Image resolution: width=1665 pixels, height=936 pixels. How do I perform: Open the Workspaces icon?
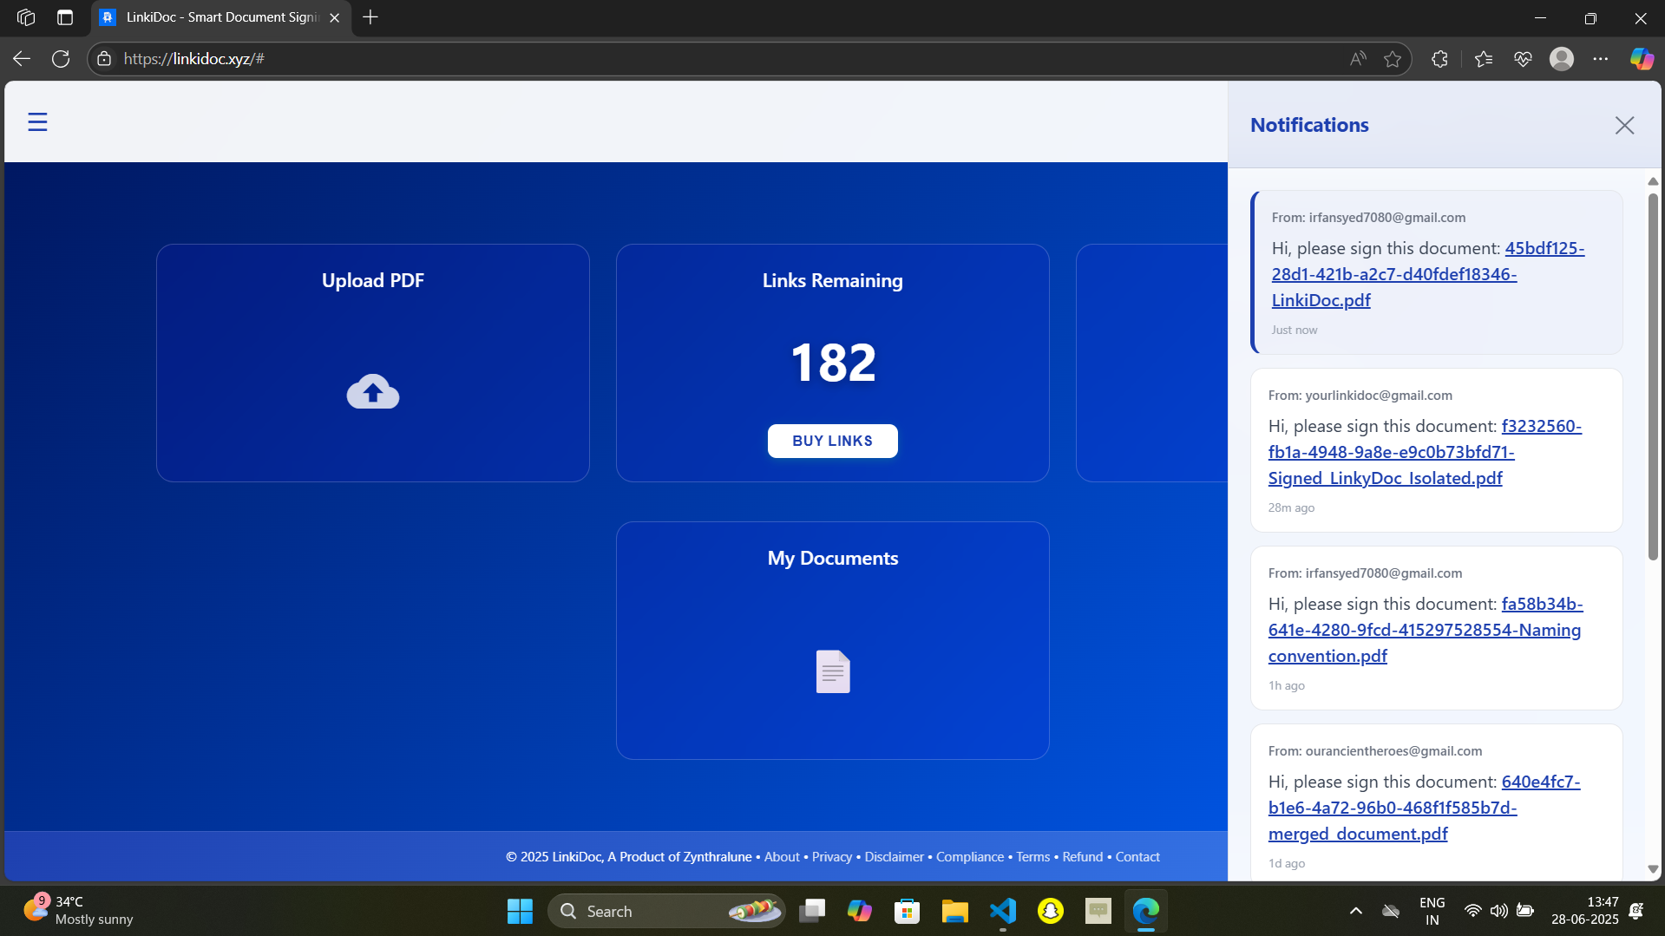(26, 17)
